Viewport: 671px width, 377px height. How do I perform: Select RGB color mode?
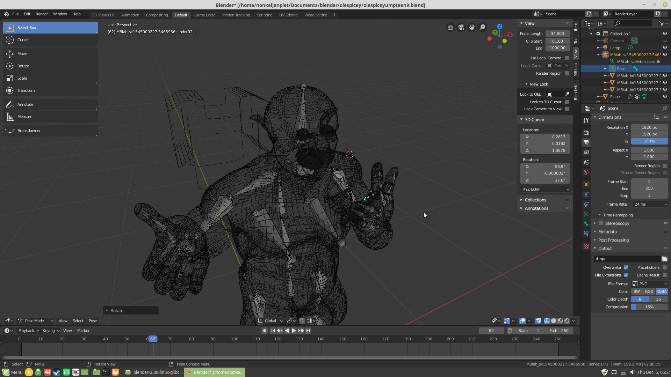point(649,291)
